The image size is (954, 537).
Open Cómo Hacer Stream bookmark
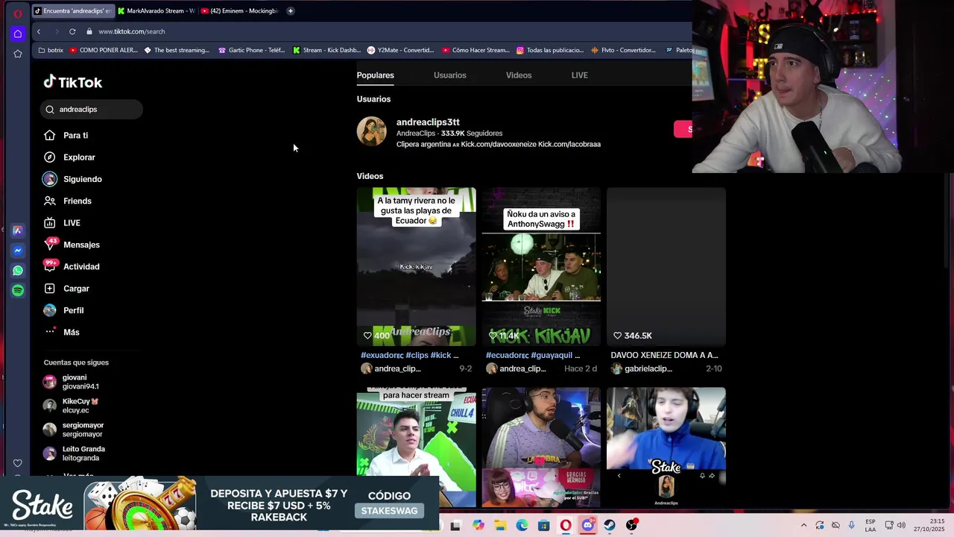(476, 50)
